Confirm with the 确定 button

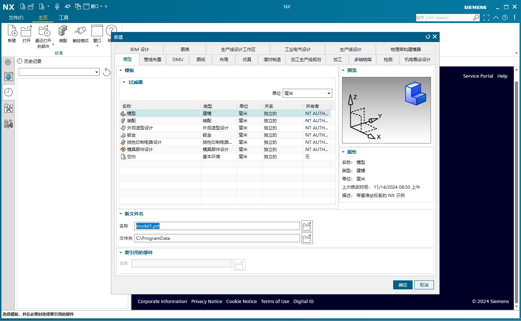point(403,285)
